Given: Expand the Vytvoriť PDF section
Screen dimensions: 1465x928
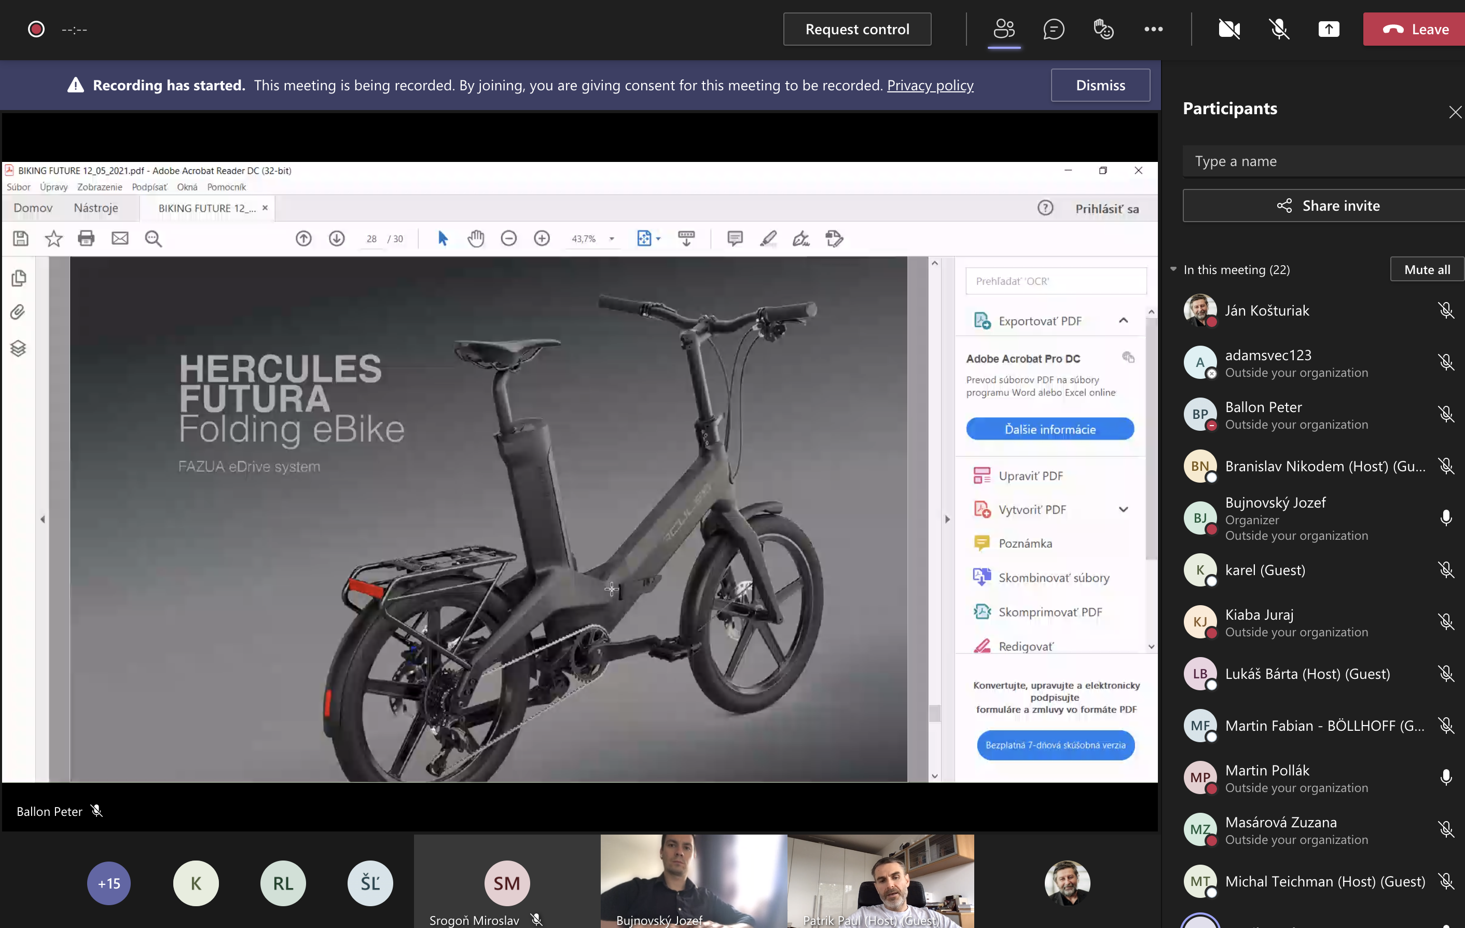Looking at the screenshot, I should (x=1123, y=509).
